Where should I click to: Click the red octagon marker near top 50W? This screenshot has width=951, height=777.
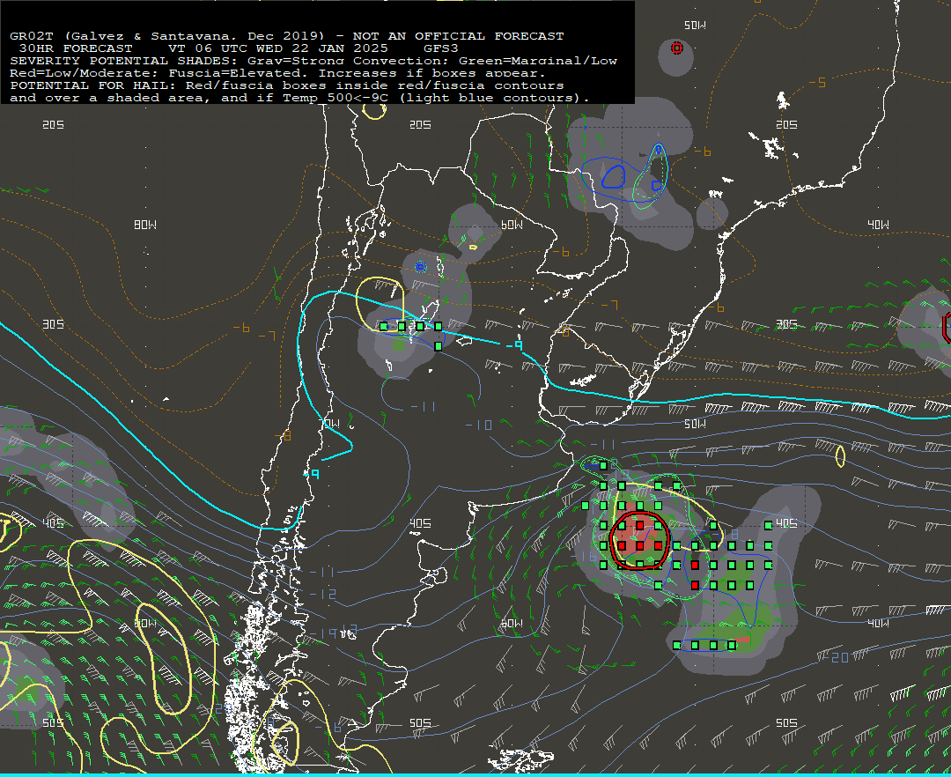click(677, 48)
